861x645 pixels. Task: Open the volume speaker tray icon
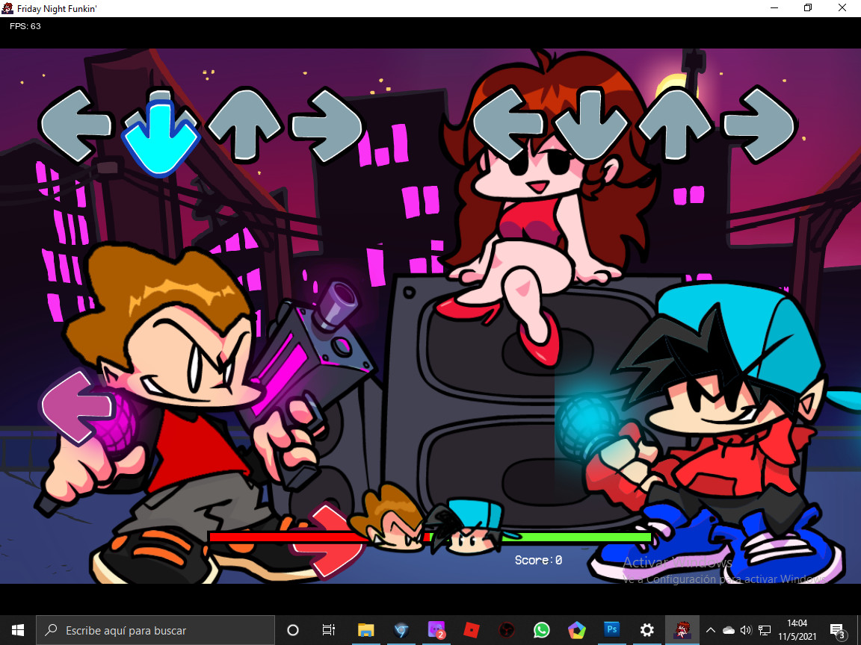coord(746,630)
